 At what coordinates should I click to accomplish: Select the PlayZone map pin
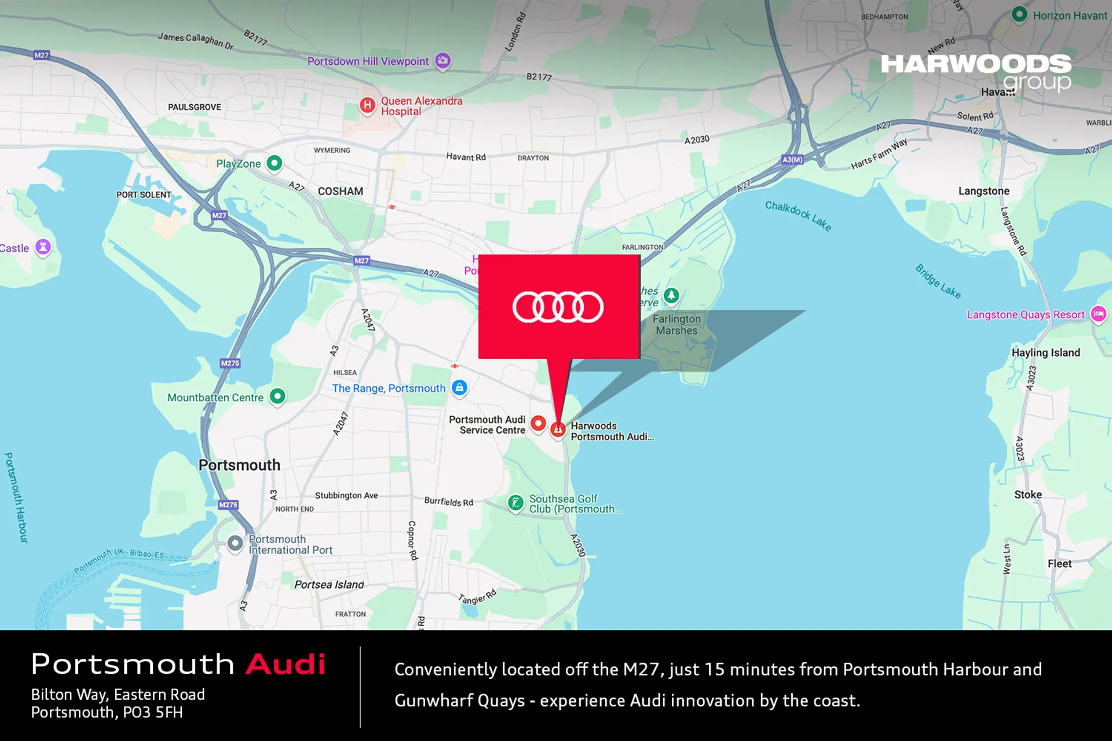[x=274, y=164]
